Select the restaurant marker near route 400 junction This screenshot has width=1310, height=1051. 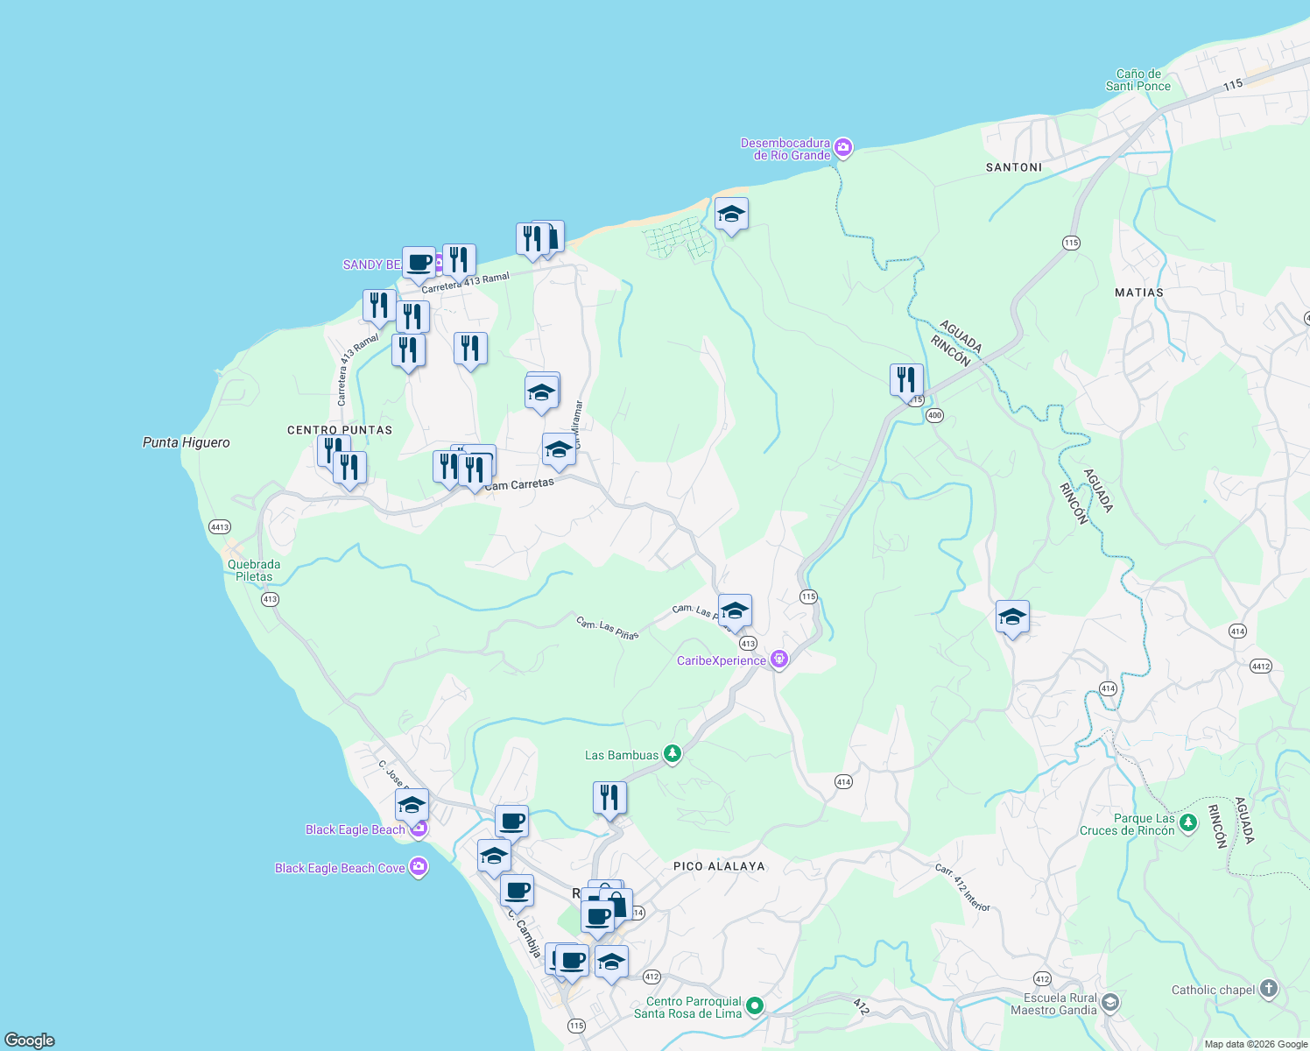coord(906,378)
